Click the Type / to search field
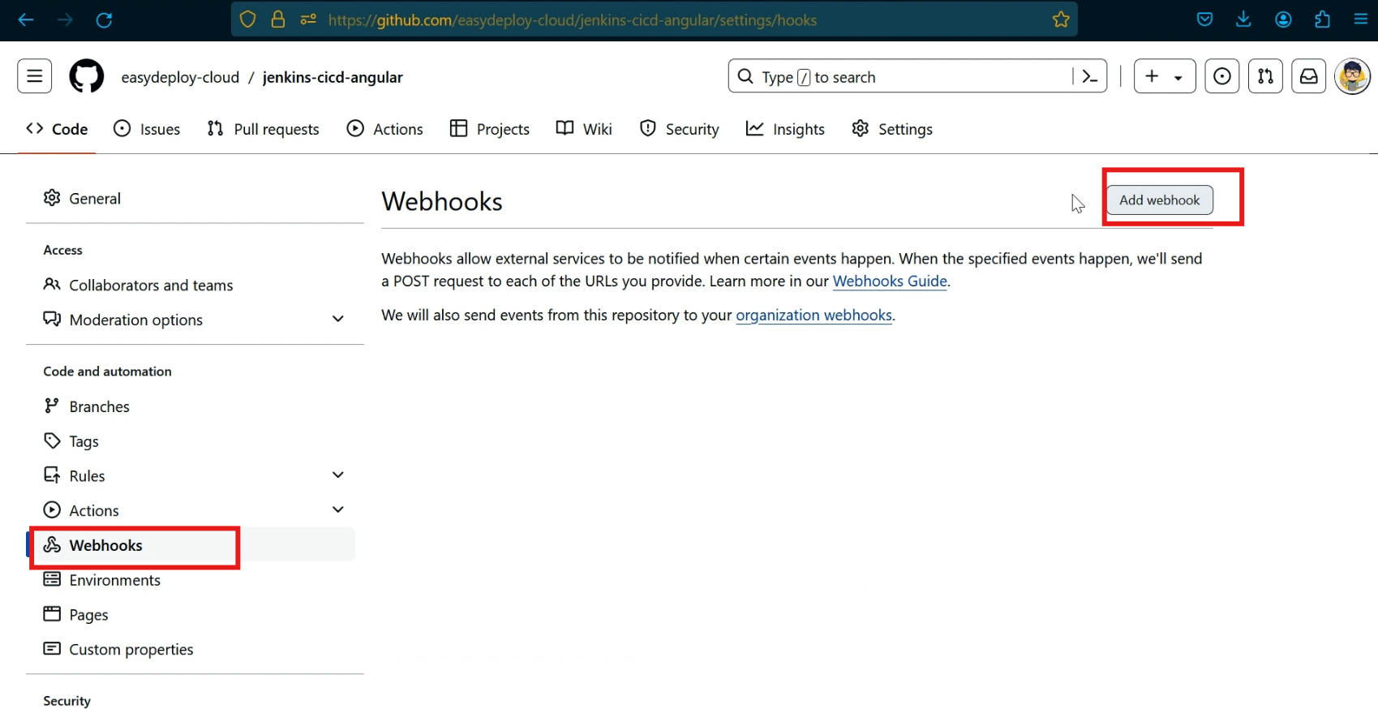Image resolution: width=1378 pixels, height=709 pixels. pos(900,76)
